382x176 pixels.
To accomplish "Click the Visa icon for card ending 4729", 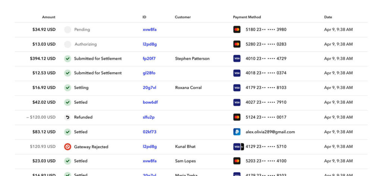I will 237,58.
